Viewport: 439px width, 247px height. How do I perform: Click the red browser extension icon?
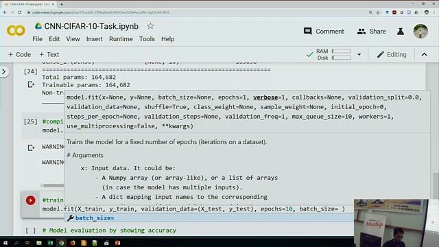pos(394,12)
